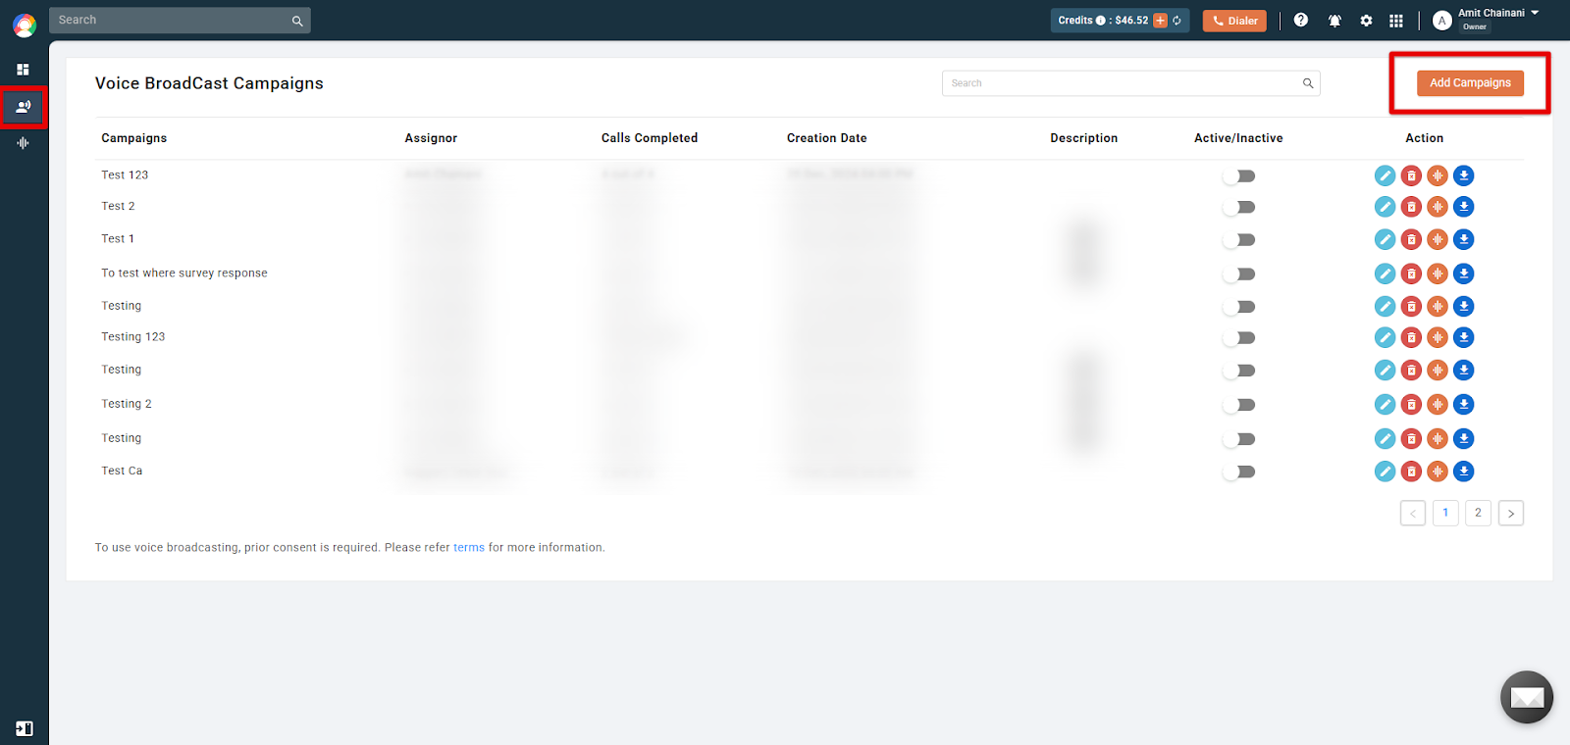Viewport: 1570px width, 745px height.
Task: Open voice broadcast icon in sidebar
Action: (x=24, y=106)
